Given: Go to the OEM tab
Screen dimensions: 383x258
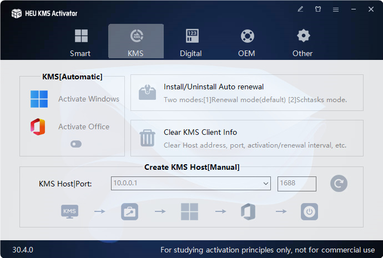Looking at the screenshot, I should tap(247, 42).
